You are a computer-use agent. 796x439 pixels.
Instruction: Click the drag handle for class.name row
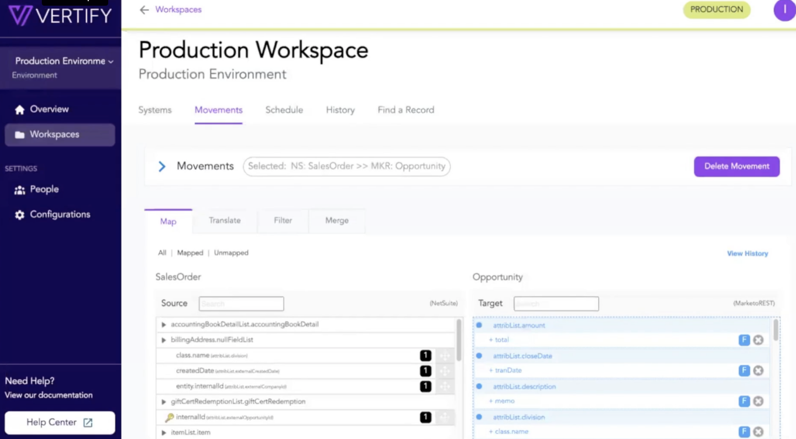click(x=445, y=356)
